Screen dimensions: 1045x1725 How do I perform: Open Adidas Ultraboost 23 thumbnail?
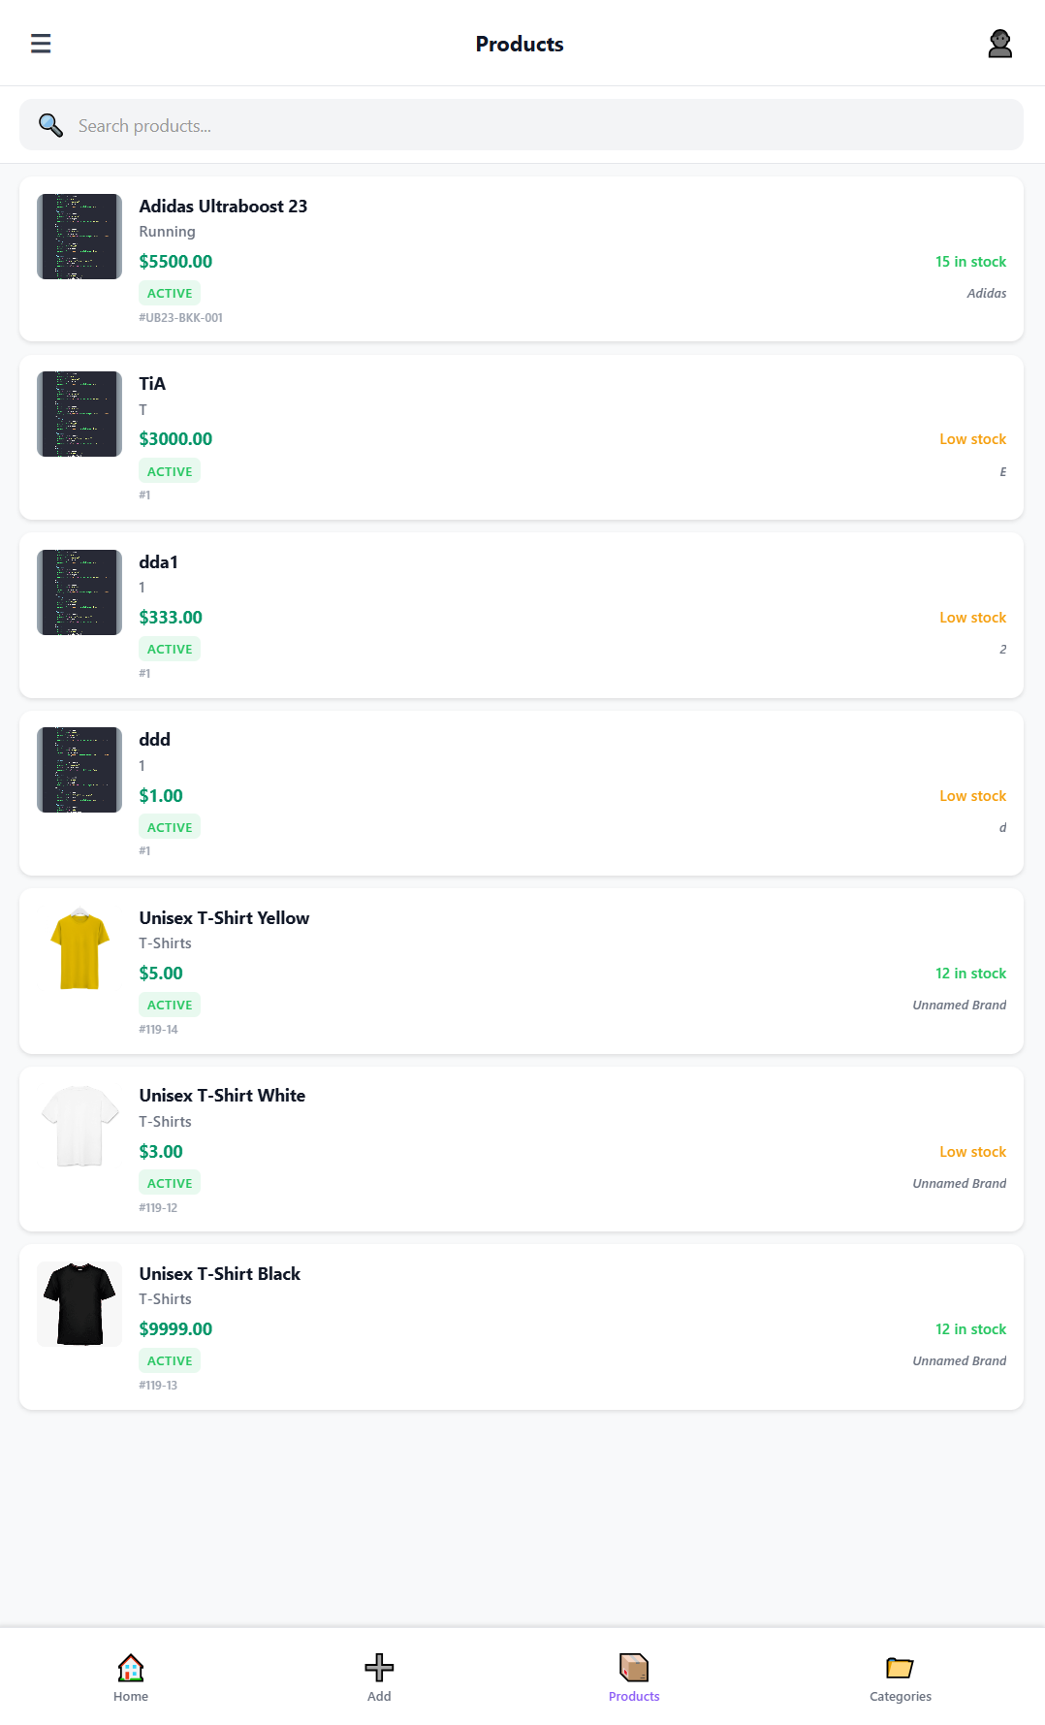point(79,237)
